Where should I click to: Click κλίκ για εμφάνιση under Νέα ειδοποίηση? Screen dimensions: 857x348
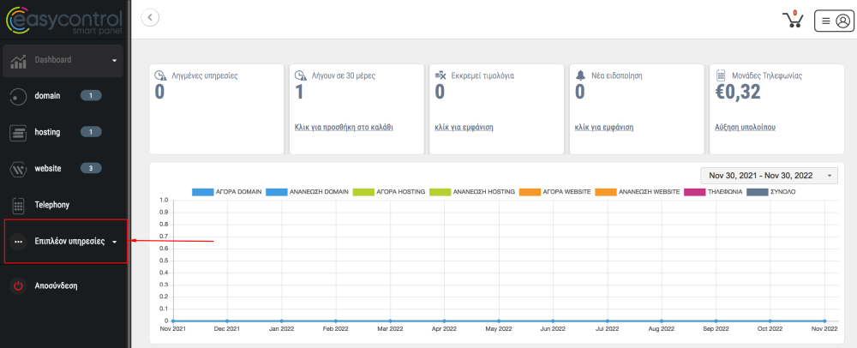(604, 128)
